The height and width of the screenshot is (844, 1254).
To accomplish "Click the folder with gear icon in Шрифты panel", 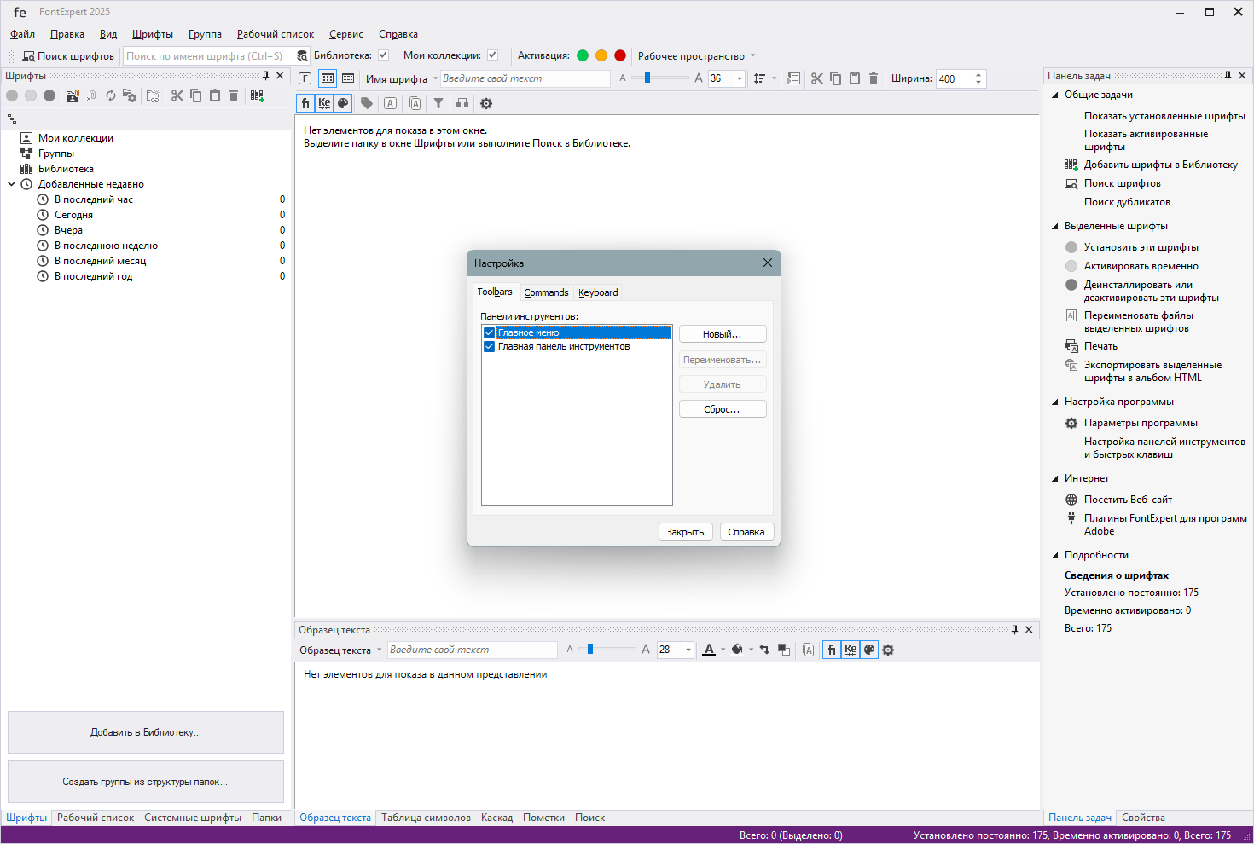I will tap(130, 95).
